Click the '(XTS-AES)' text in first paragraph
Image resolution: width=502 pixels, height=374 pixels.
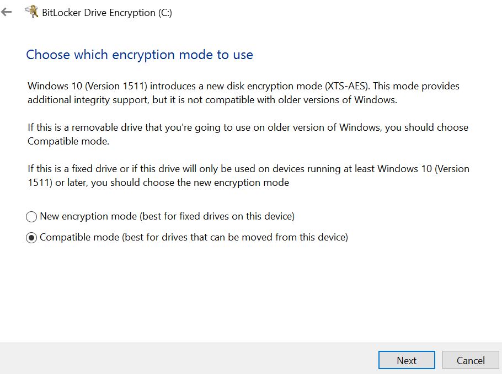[x=348, y=86]
